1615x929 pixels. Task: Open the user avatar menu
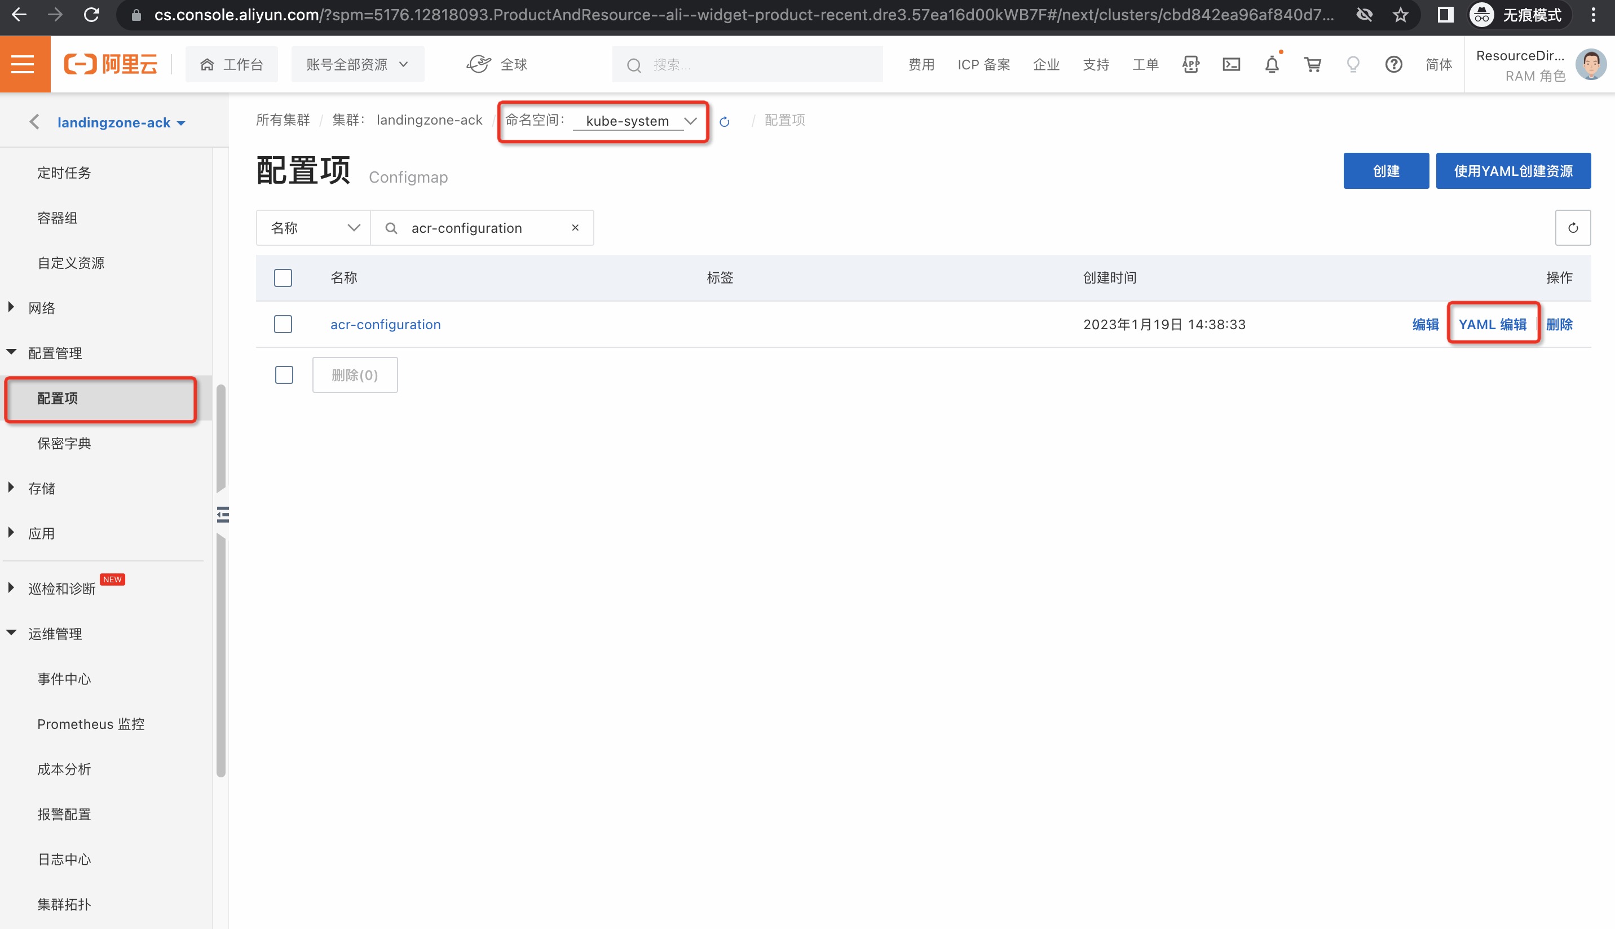click(1590, 64)
